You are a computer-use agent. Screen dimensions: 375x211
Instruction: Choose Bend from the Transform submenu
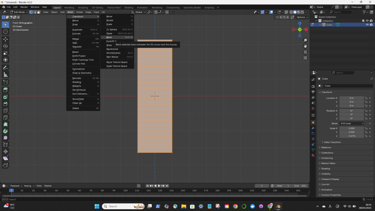109,37
